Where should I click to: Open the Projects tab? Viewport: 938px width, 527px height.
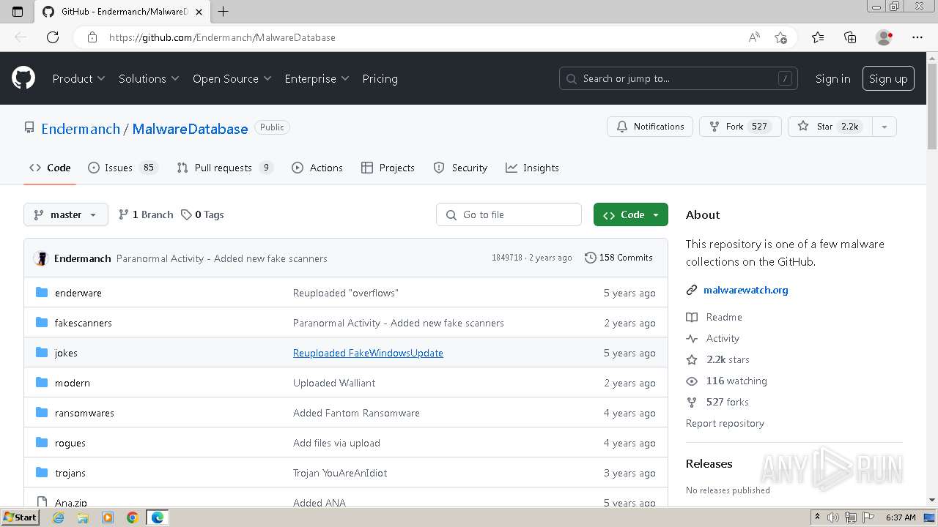click(x=388, y=168)
